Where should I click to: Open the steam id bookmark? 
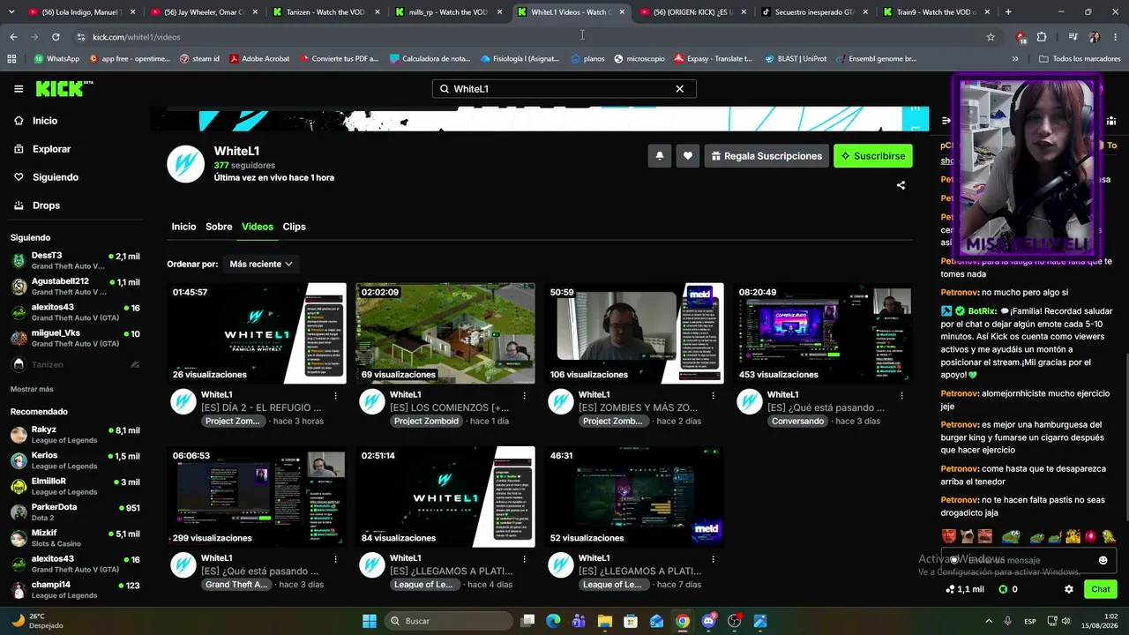pos(199,59)
